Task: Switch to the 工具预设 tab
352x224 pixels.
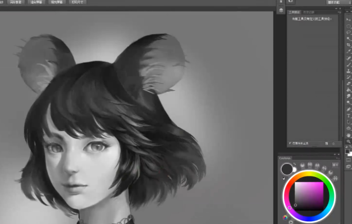Action: (294, 12)
